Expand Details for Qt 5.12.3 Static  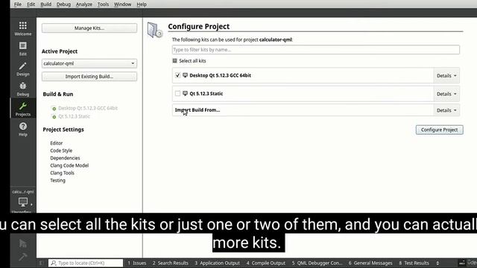coord(446,94)
